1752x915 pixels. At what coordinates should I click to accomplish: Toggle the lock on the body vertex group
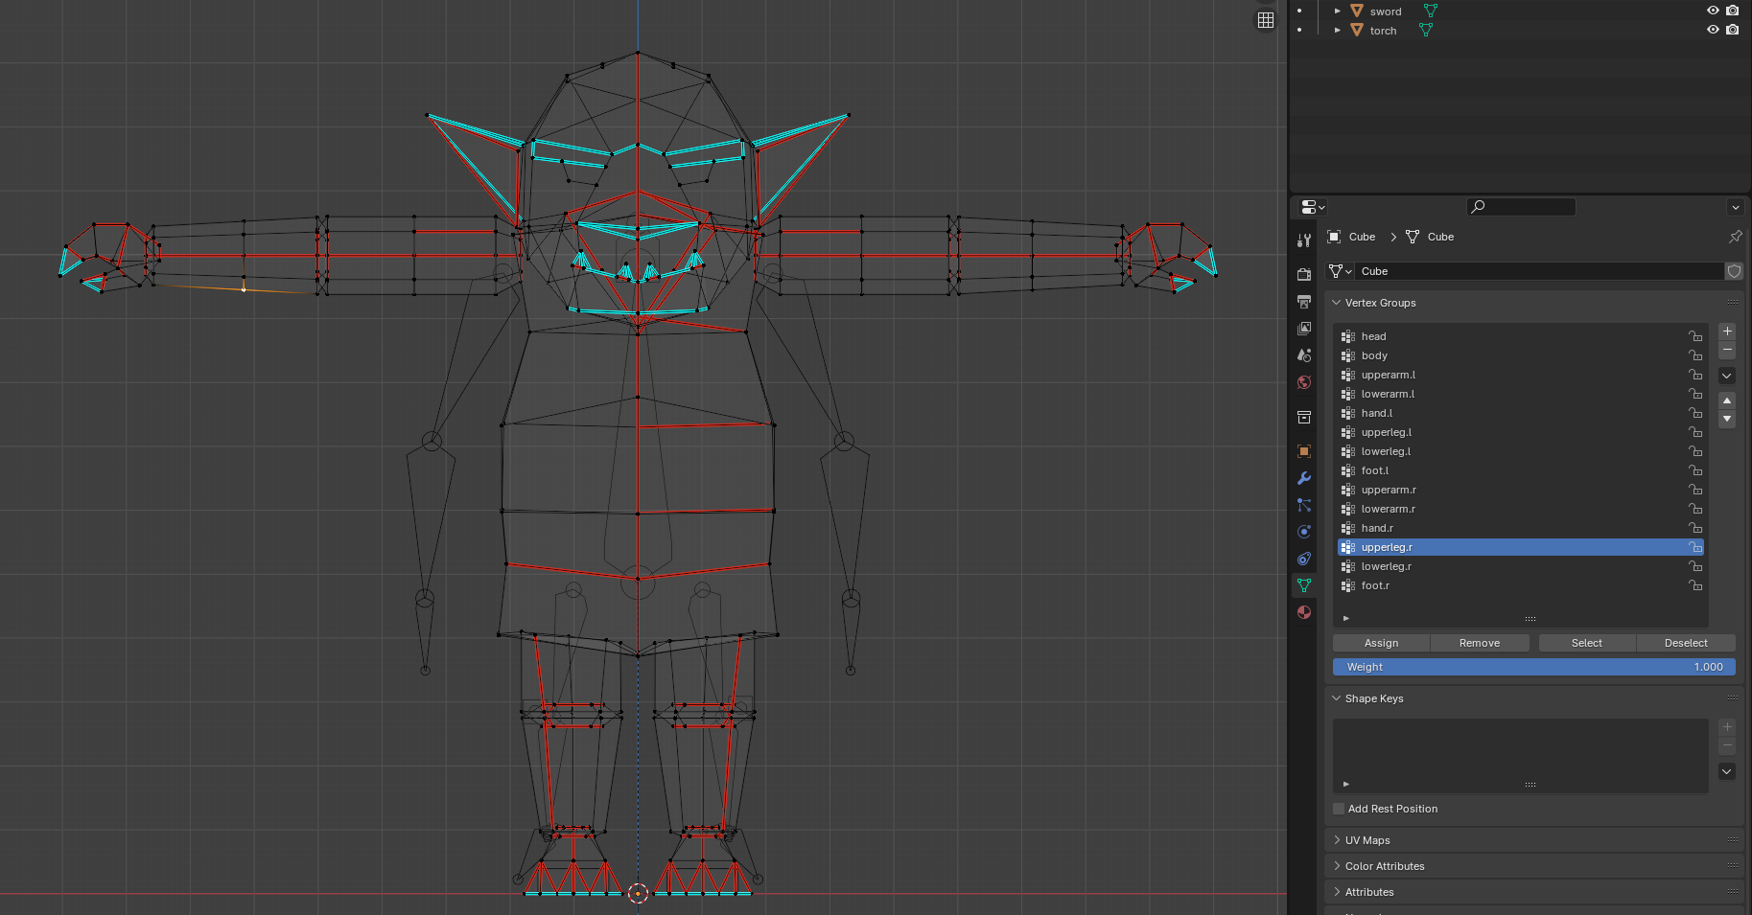[x=1695, y=355]
